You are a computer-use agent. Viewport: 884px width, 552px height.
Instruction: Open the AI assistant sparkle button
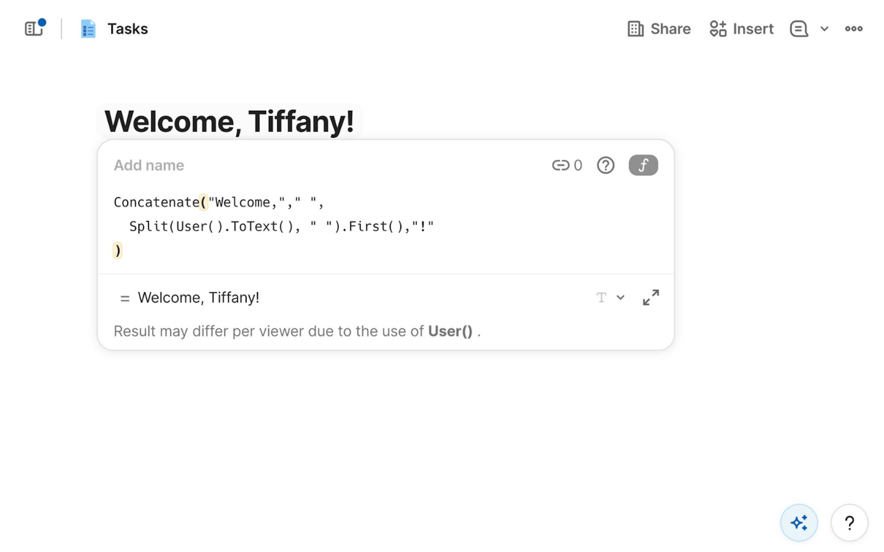tap(798, 522)
